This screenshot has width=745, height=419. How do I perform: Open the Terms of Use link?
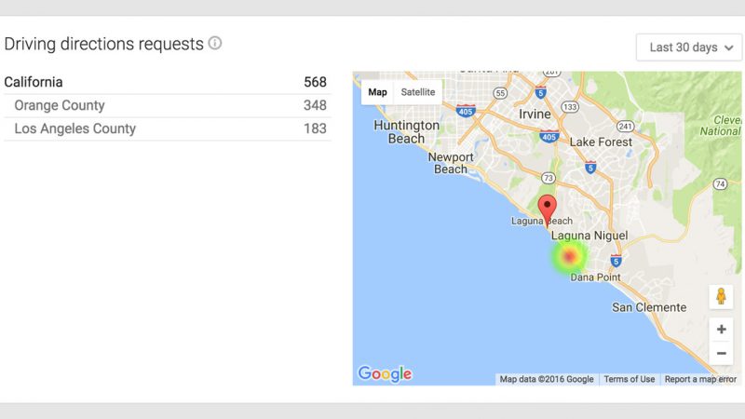coord(629,379)
